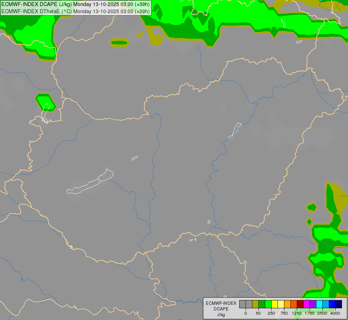Click the DCAPE label in the legend box
Viewport: 348px width, 320px height.
coord(221,309)
